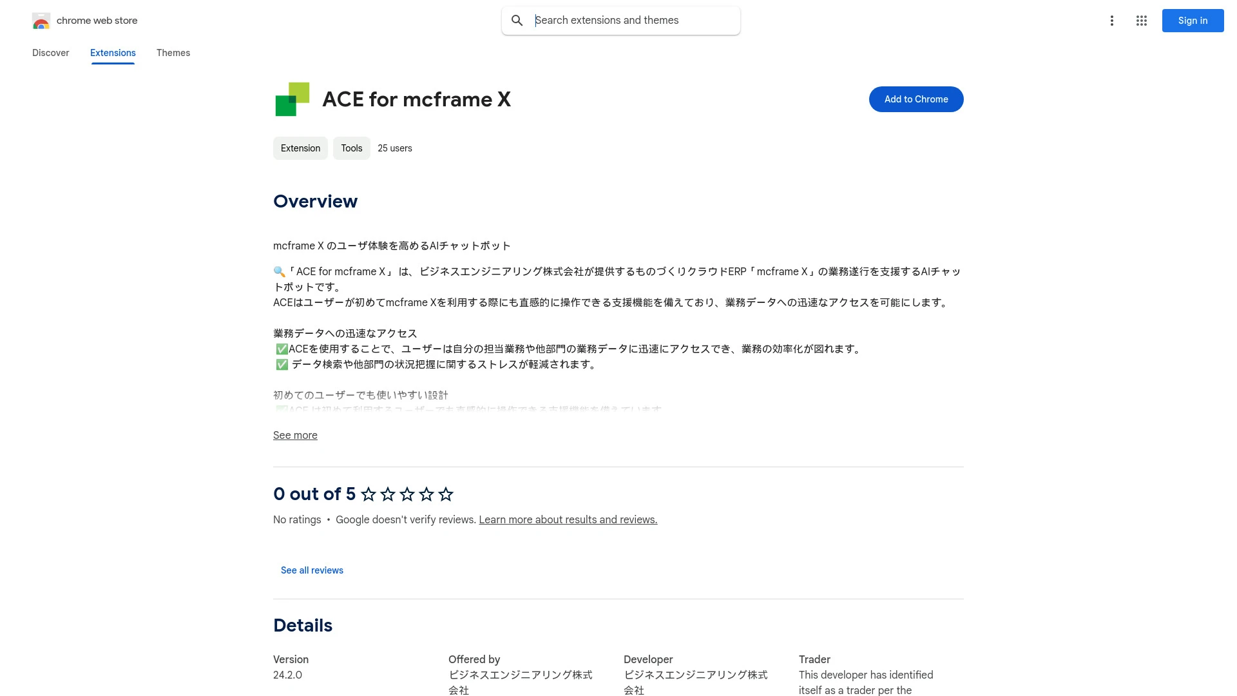Click the See all reviews button
Screen dimensions: 1237x696
coord(311,570)
